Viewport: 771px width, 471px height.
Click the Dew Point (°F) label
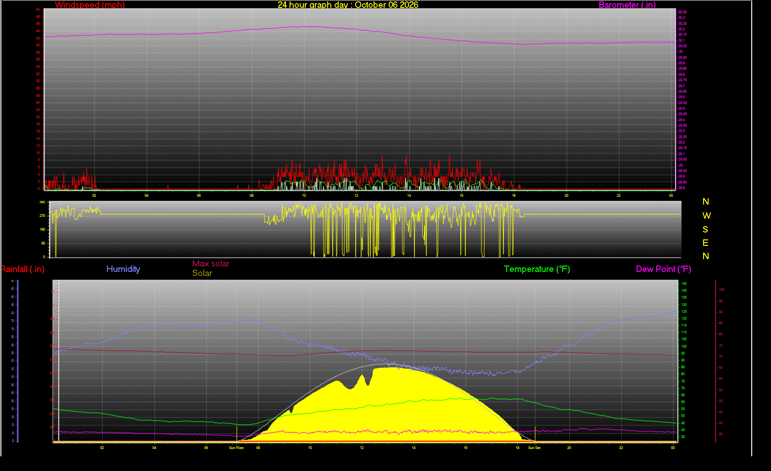click(x=663, y=269)
